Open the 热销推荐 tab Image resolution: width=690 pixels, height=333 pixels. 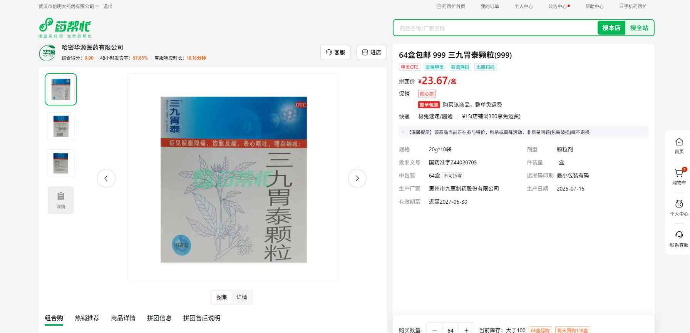click(87, 318)
